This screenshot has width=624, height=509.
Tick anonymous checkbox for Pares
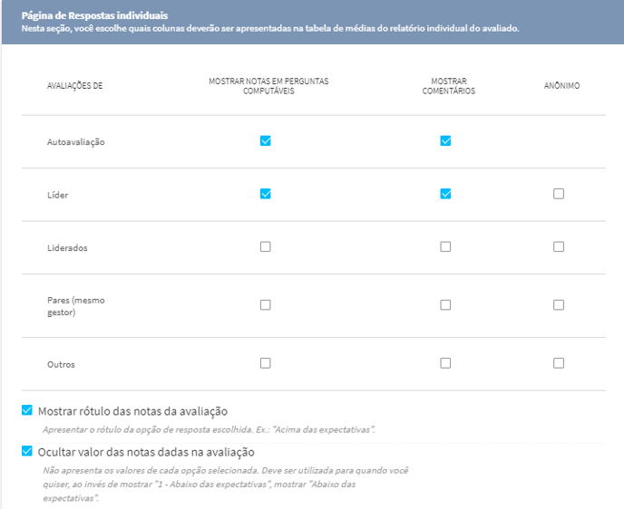pyautogui.click(x=559, y=304)
